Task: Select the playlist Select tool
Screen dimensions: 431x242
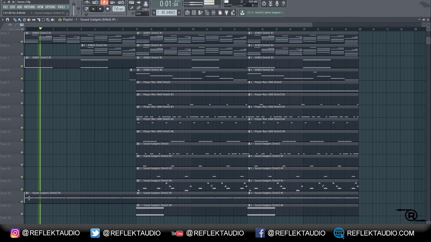Action: (x=43, y=20)
